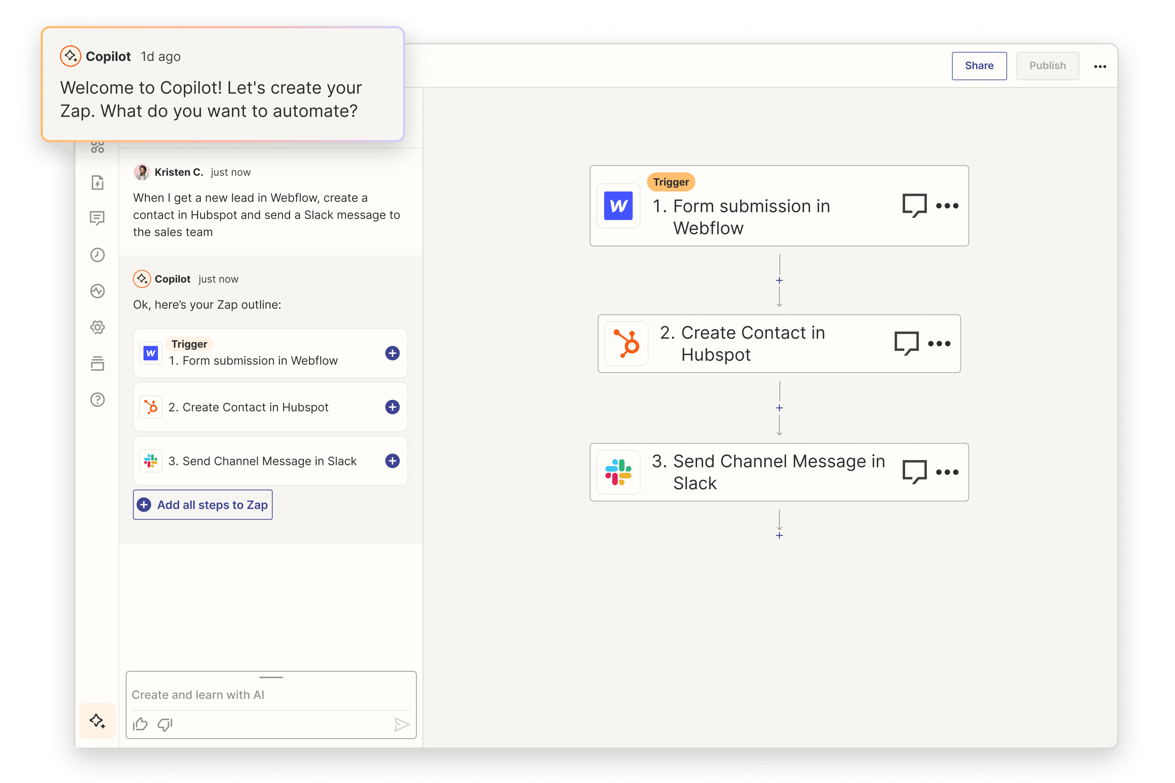Click the thumbs up feedback icon
The image size is (1175, 783).
point(140,724)
